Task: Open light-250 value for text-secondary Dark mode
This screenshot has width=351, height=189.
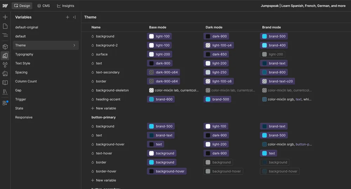Action: click(x=216, y=72)
